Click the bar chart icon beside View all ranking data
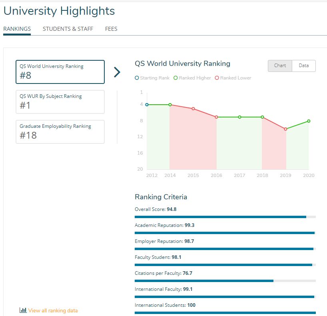The image size is (327, 316). (23, 310)
